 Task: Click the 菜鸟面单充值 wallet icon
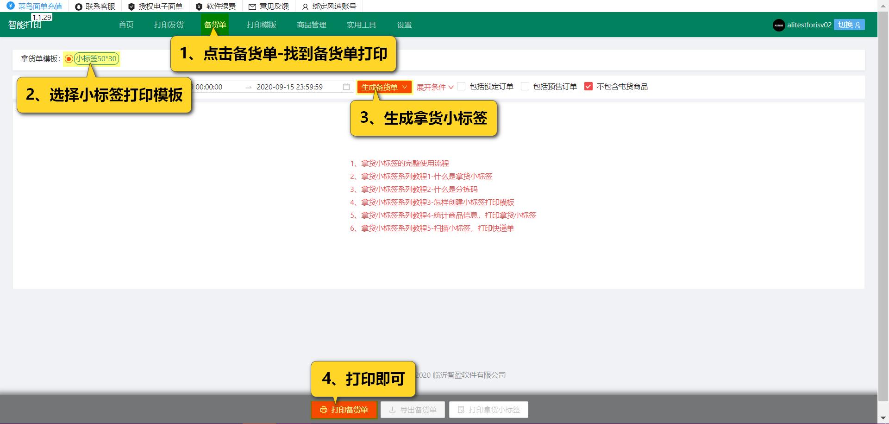(10, 6)
